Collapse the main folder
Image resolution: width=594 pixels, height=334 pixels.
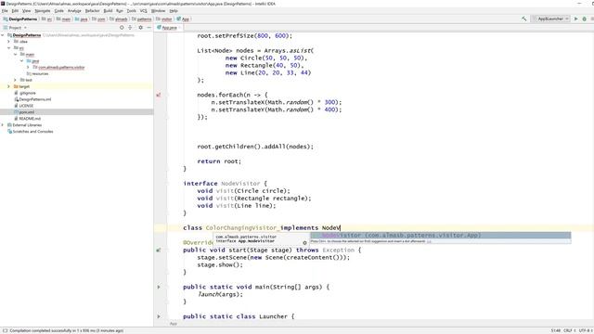click(16, 55)
